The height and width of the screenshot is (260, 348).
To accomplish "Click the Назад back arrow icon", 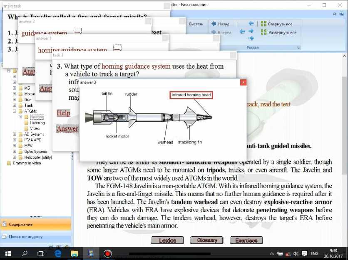I will coord(214,24).
